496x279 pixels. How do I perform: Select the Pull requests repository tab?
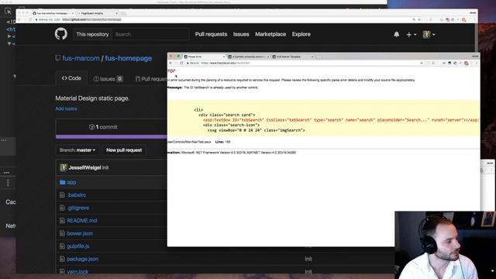151,79
